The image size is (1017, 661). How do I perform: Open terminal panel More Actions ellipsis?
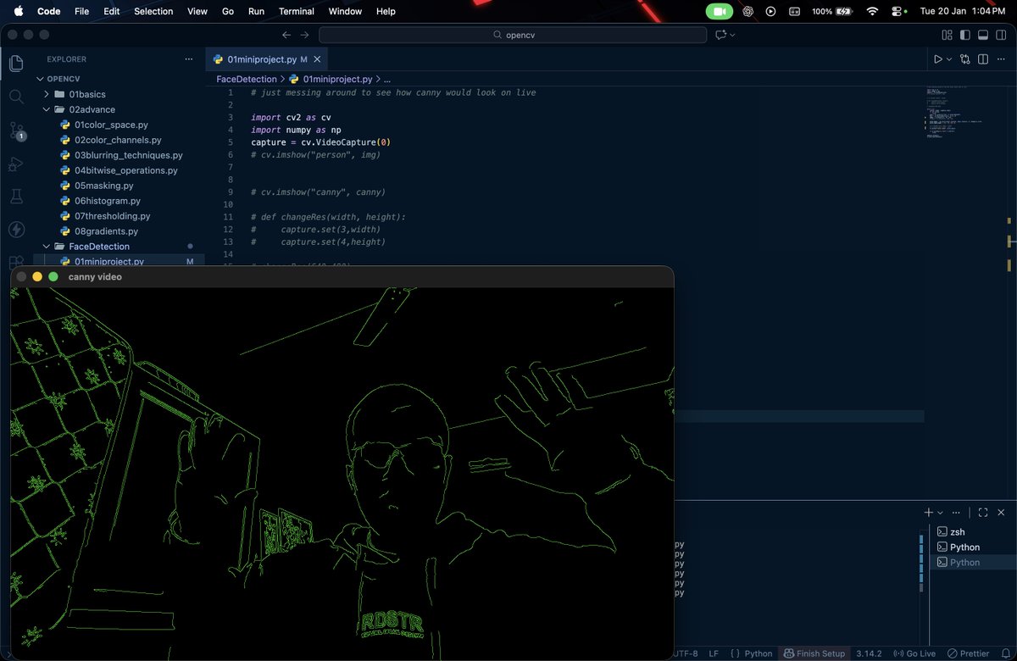pyautogui.click(x=958, y=513)
